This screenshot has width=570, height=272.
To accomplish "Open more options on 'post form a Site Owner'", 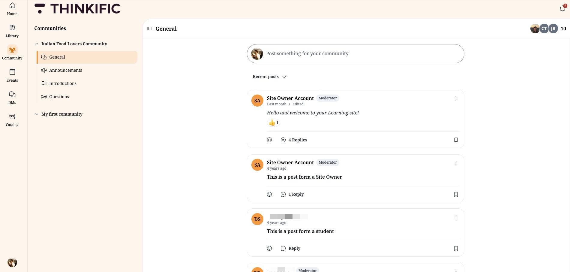I will [456, 163].
